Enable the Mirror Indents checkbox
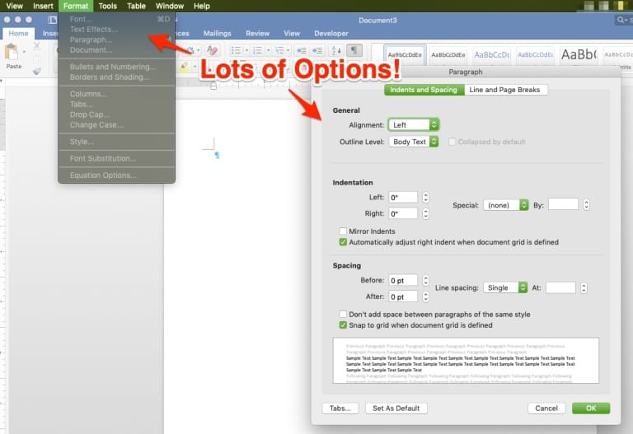The width and height of the screenshot is (633, 434). coord(343,231)
